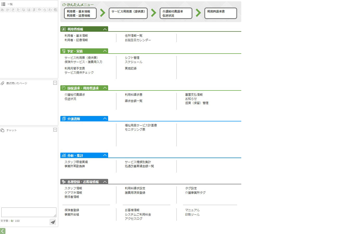Collapse the 分析・集計 section
338x234 pixels.
click(x=105, y=155)
